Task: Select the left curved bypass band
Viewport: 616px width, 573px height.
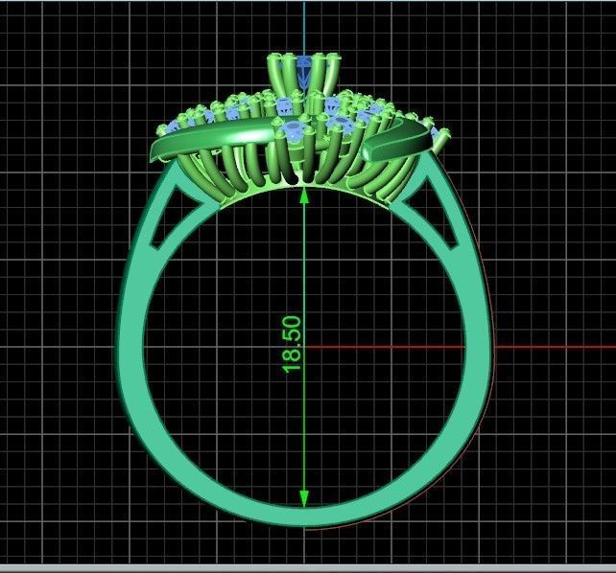Action: coord(212,139)
